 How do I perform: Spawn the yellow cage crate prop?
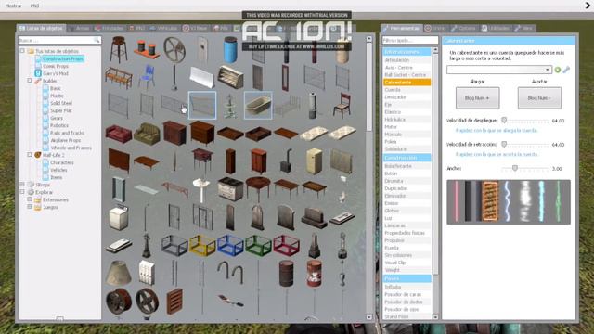click(202, 245)
